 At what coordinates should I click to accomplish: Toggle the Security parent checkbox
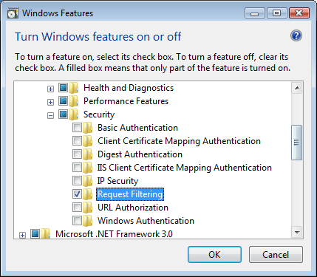pyautogui.click(x=63, y=114)
